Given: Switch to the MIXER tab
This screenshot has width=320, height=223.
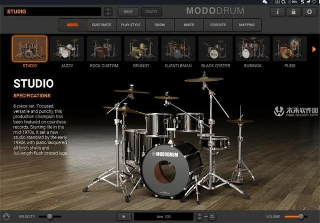Looking at the screenshot, I should coord(189,25).
